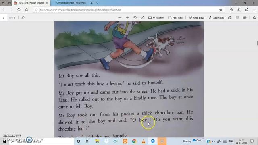Open the Favorites hub
This screenshot has width=258, height=145.
click(231, 10)
